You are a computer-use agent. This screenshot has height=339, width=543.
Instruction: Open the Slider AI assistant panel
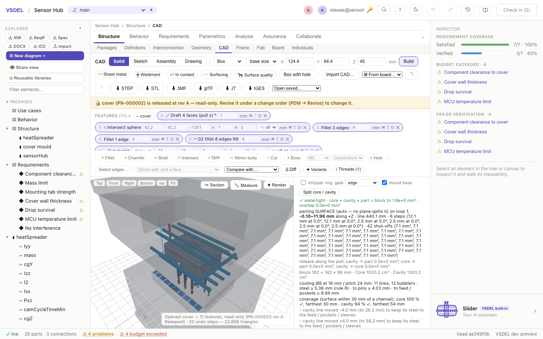pos(486,311)
